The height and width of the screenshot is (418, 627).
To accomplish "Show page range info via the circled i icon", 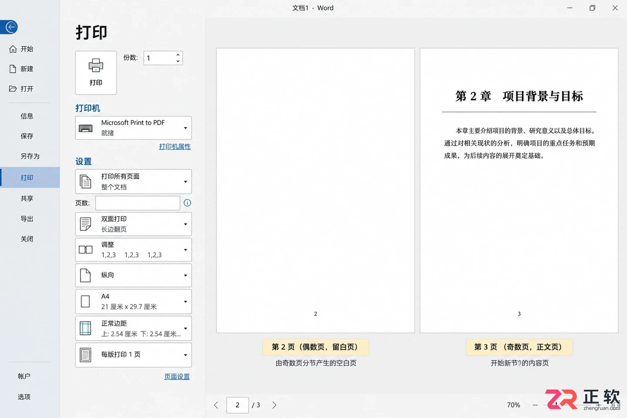I will click(x=187, y=203).
